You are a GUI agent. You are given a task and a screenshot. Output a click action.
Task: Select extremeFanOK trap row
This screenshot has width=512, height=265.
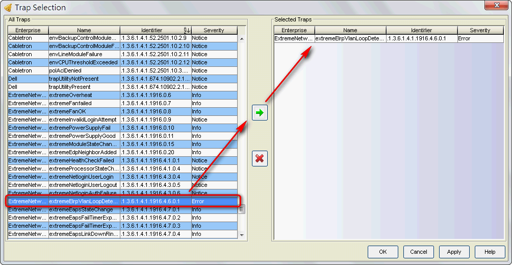(x=122, y=111)
